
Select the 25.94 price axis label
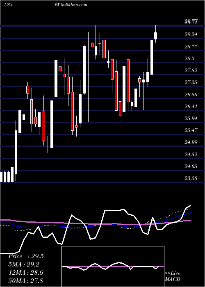(191, 118)
